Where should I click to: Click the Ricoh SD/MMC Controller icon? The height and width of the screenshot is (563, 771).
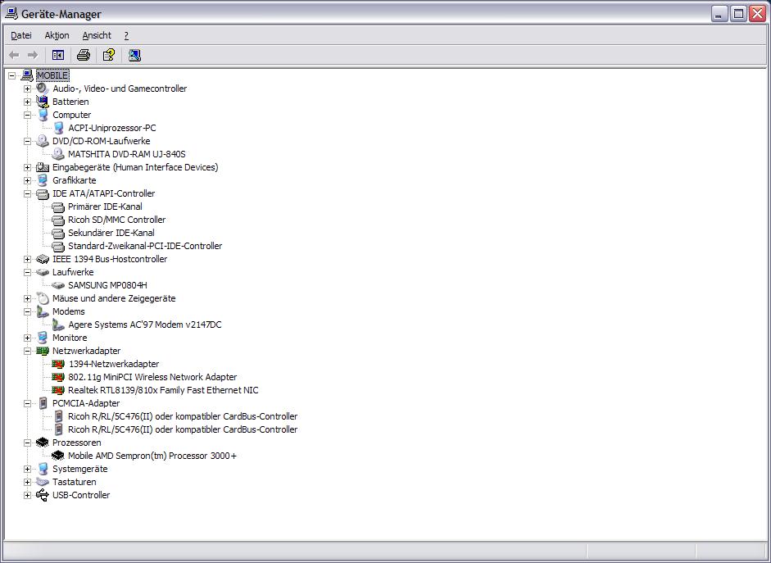point(58,220)
